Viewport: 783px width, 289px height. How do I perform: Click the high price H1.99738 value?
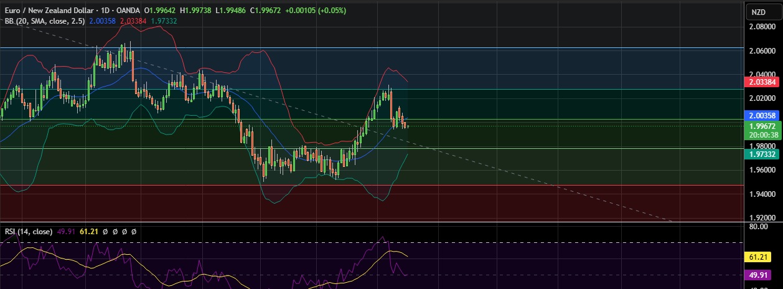(196, 11)
